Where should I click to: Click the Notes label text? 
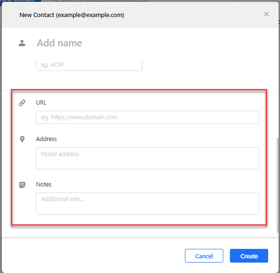tap(44, 184)
